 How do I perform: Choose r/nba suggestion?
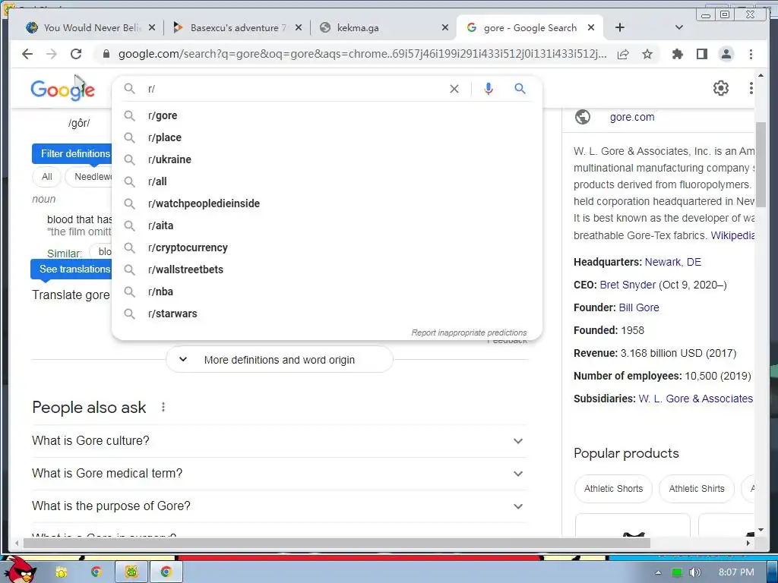pos(327,291)
